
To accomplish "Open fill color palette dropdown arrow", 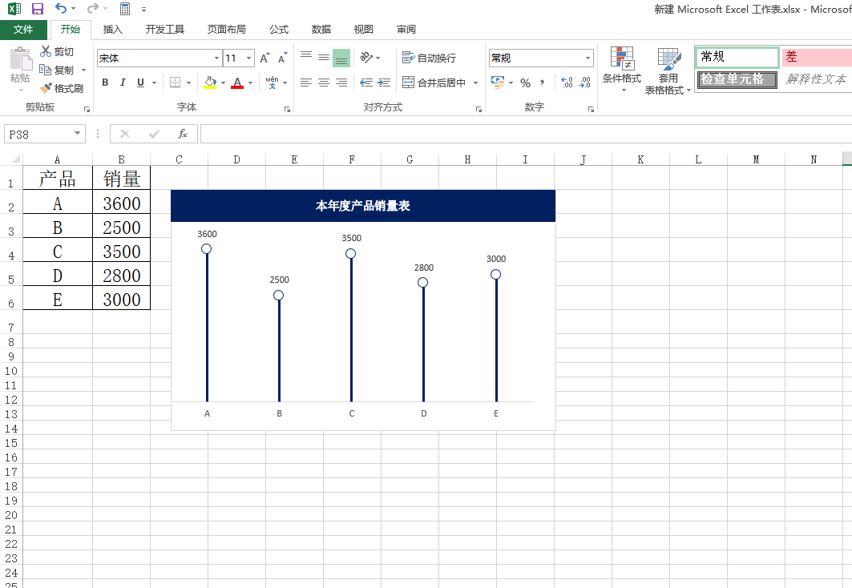I will click(x=224, y=83).
